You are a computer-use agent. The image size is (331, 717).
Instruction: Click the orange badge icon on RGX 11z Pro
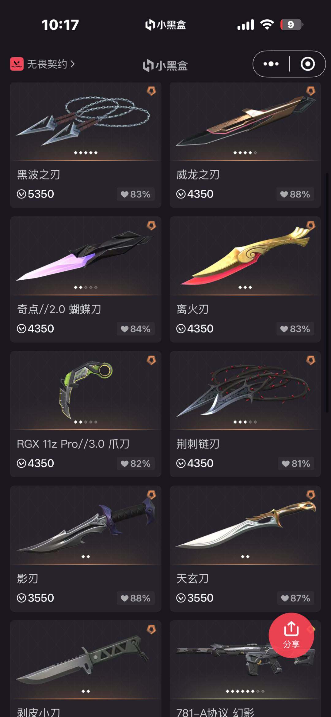[x=151, y=360]
